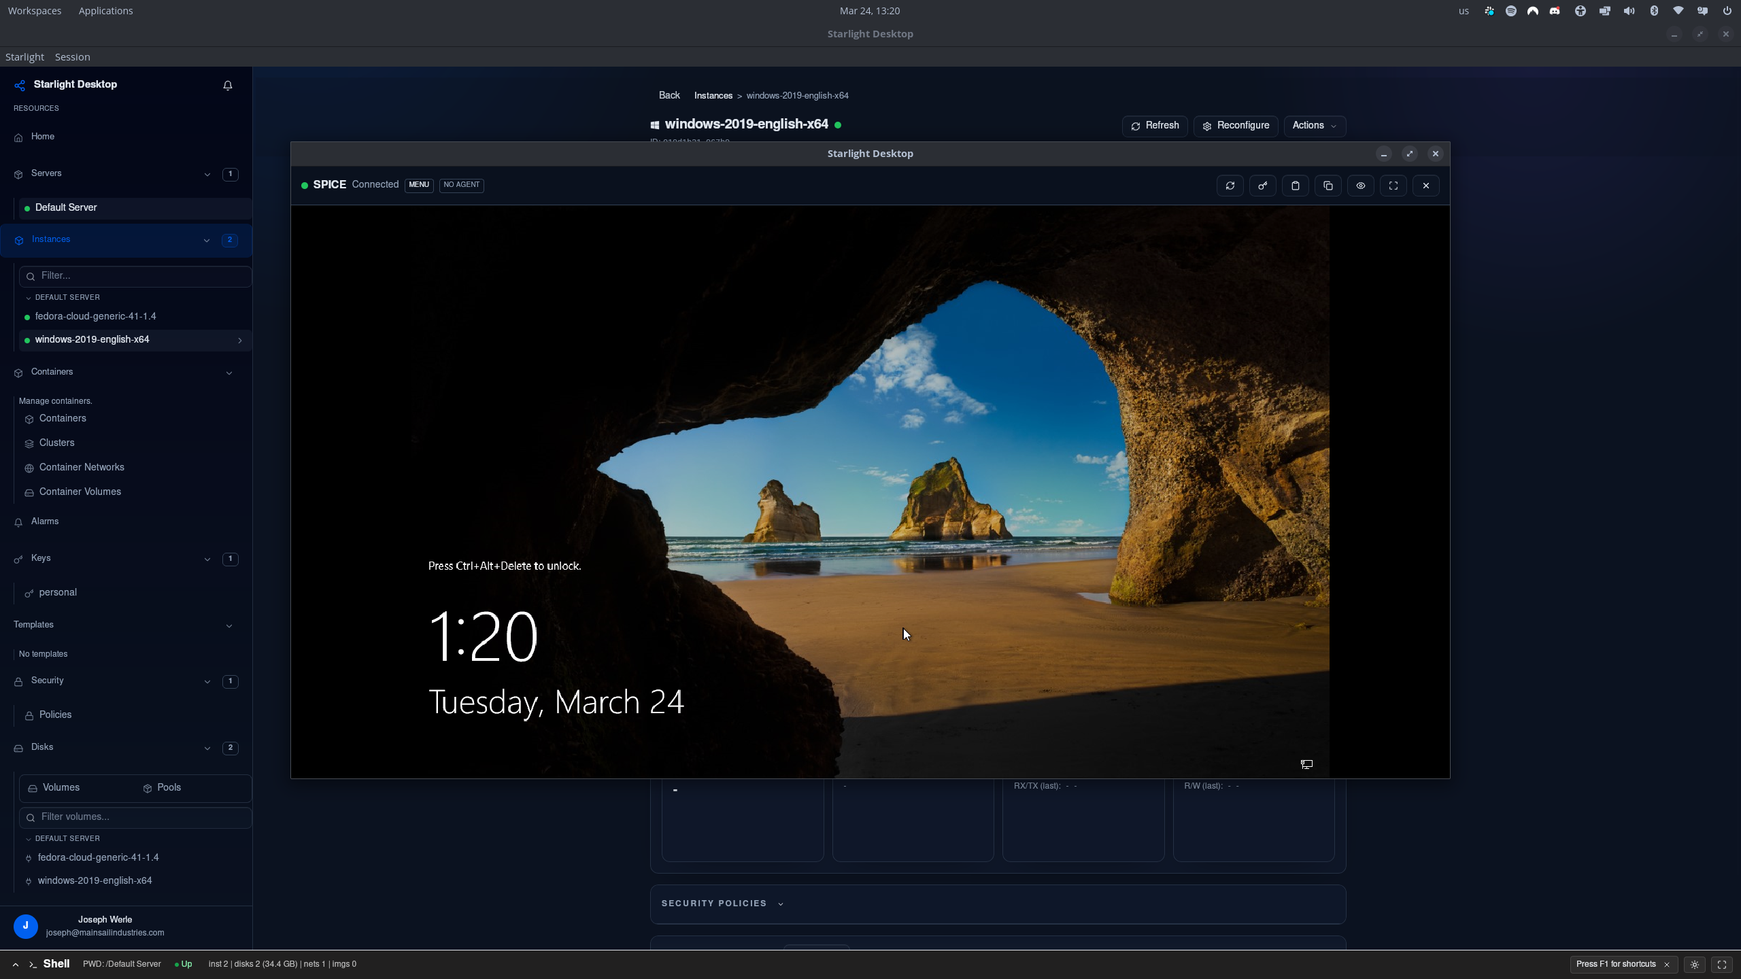
Task: Open the Applications menu in the top bar
Action: coord(105,11)
